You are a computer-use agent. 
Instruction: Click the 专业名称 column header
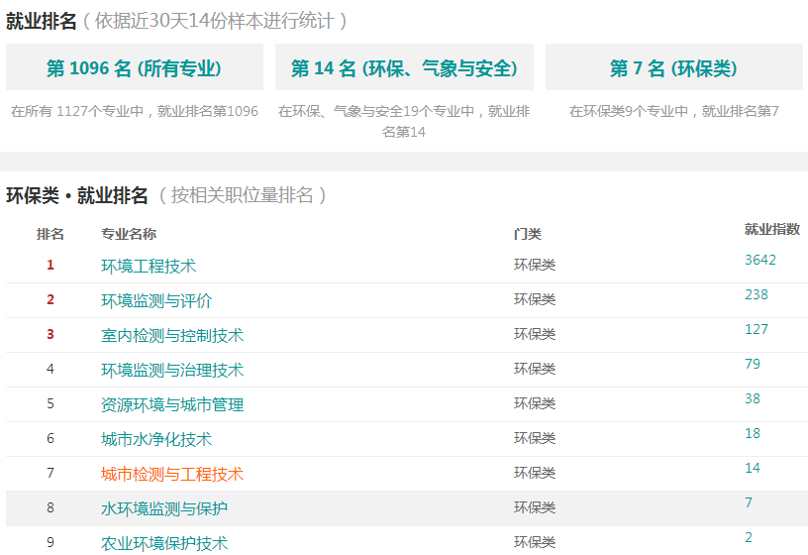[129, 234]
